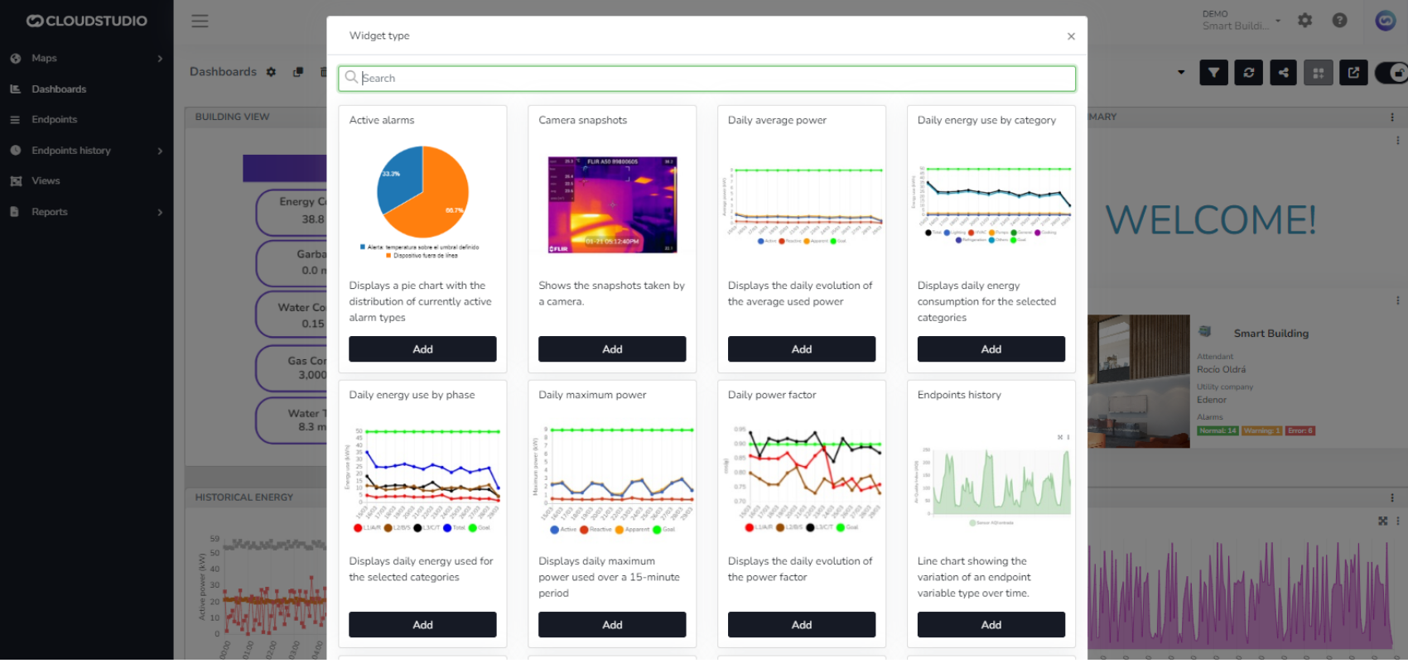Click the widget type Search field
The height and width of the screenshot is (663, 1408).
point(706,79)
